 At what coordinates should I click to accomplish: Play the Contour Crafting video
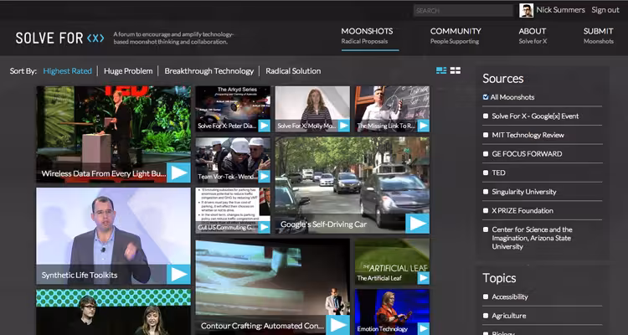337,325
